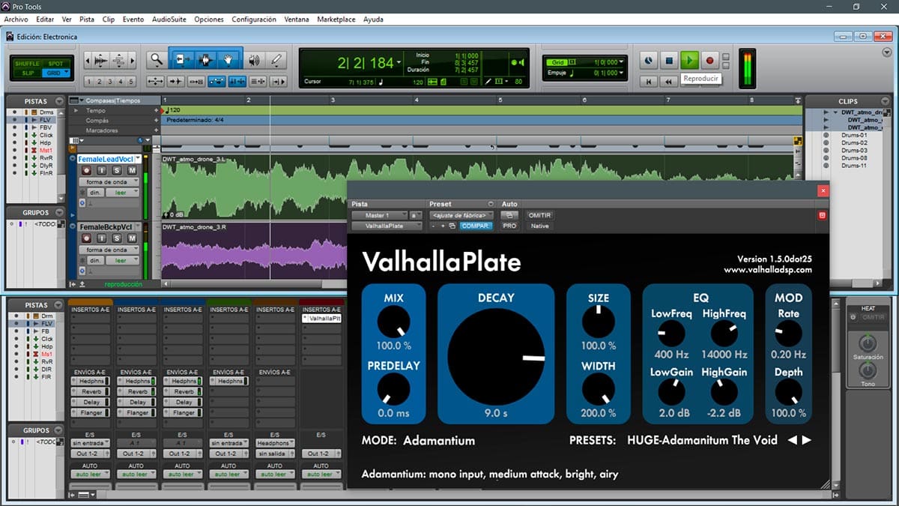This screenshot has width=899, height=506.
Task: Open the plugin preset 'ajuste de fábrica' selector
Action: [x=461, y=215]
